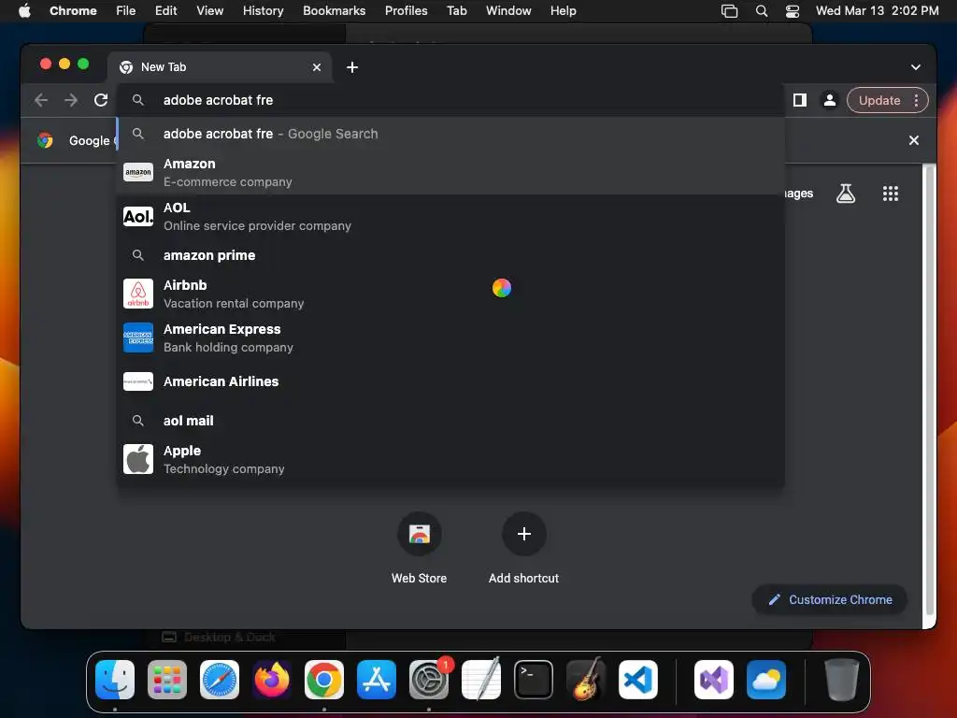The image size is (957, 718).
Task: Open the Bookmarks menu
Action: tap(334, 10)
